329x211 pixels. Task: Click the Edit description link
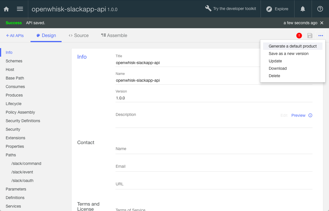[x=284, y=115]
